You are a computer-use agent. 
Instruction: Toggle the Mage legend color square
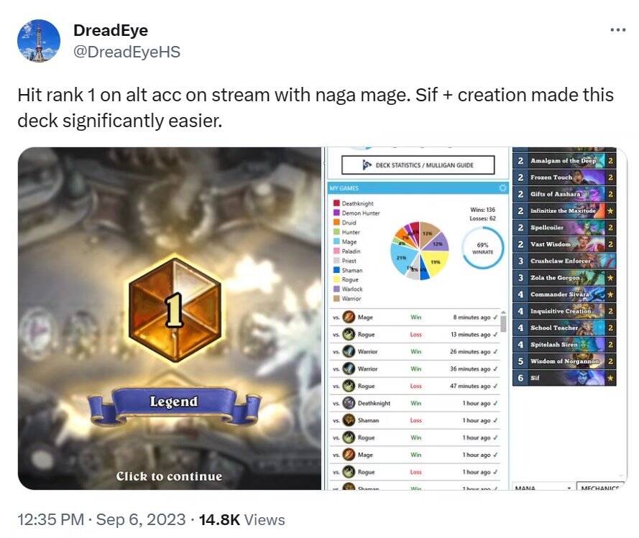tap(336, 241)
